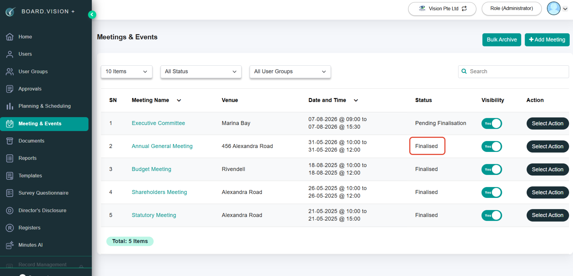Click the Registers R icon
The image size is (573, 276).
click(x=10, y=228)
